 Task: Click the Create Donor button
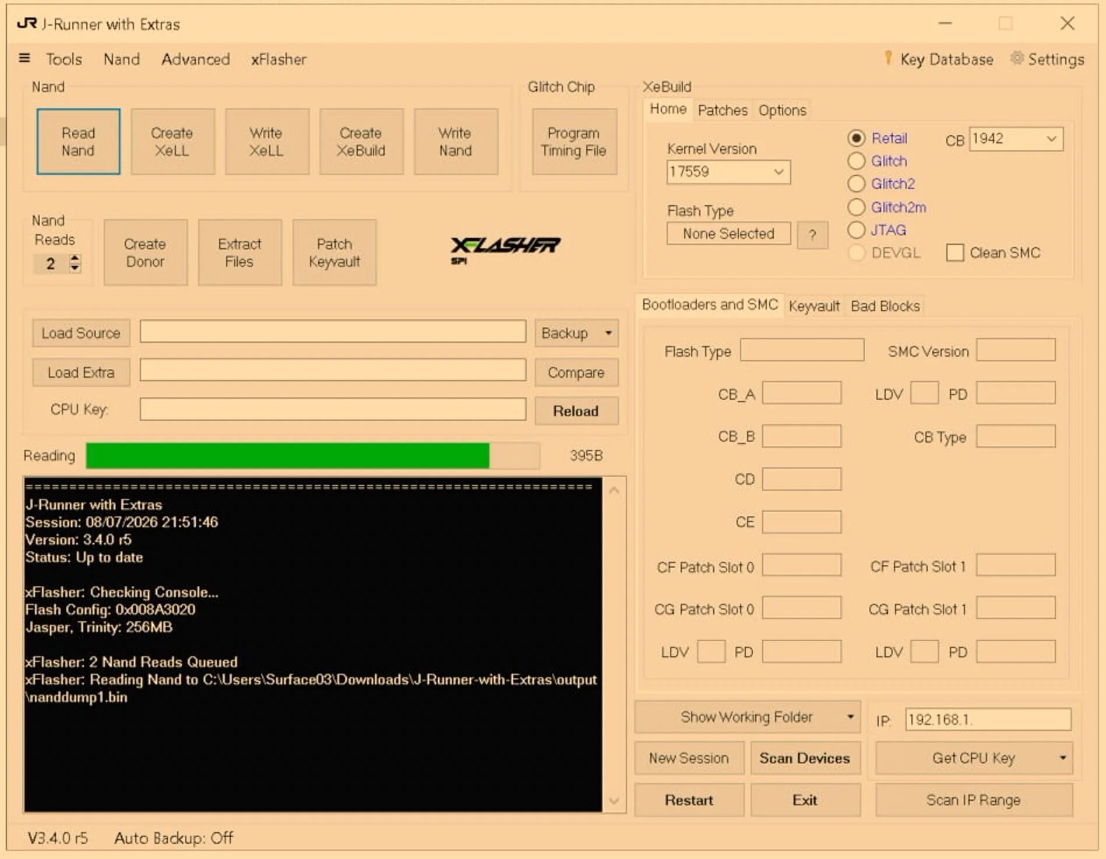coord(145,252)
